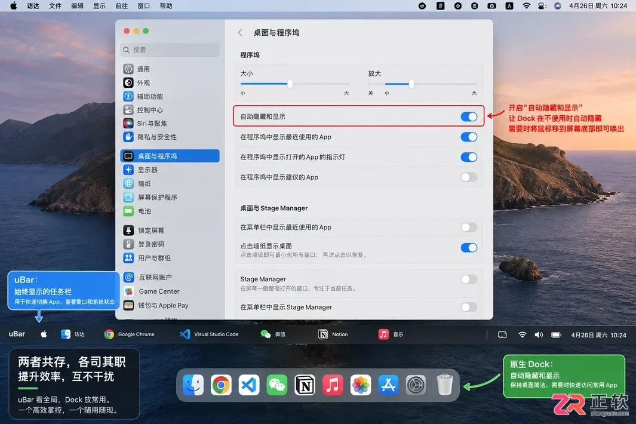Click the volume icon in uBar

tap(539, 335)
